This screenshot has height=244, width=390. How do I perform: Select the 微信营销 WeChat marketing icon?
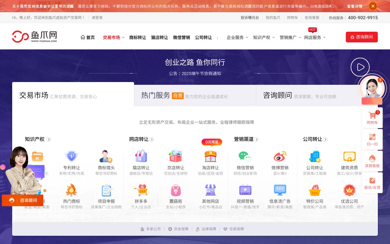[245, 156]
